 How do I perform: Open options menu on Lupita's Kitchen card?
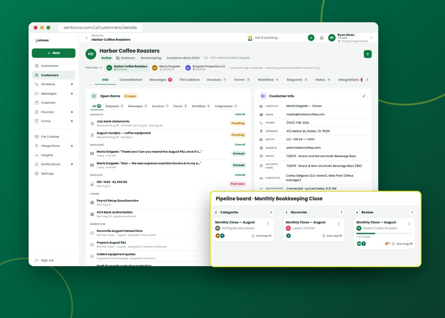[x=339, y=224]
